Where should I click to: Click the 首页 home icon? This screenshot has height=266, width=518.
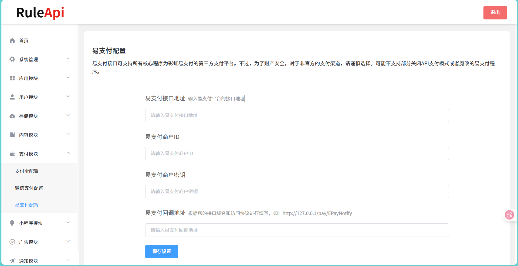(x=12, y=40)
